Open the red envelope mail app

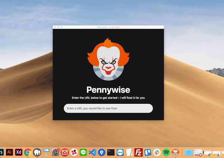point(65,152)
